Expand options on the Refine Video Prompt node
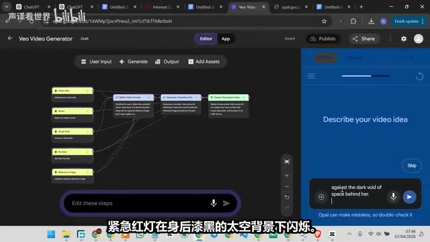Screen dimensions: 430x242 pos(149,97)
